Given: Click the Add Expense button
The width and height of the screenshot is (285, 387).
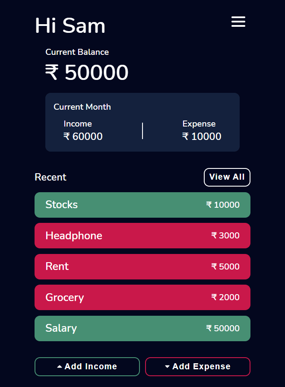Looking at the screenshot, I should click(198, 367).
